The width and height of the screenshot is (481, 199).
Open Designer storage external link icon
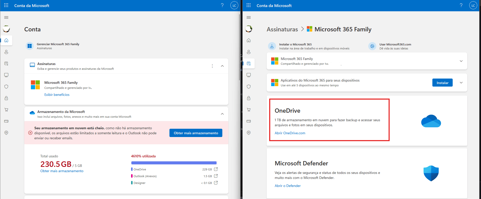tap(216, 183)
